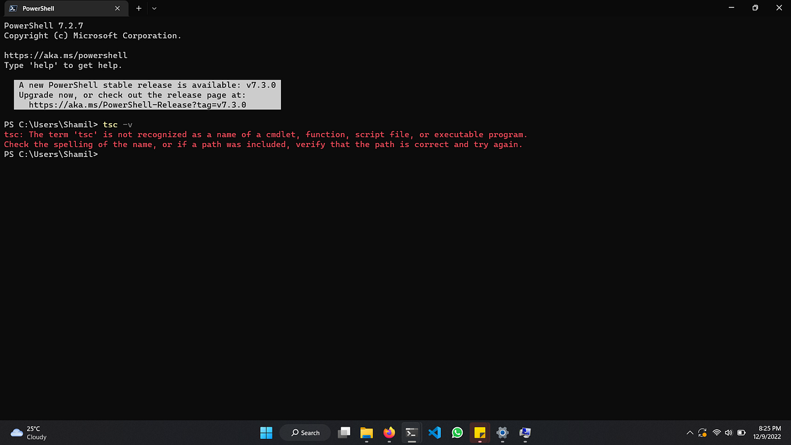This screenshot has width=791, height=445.
Task: Open the Wi-Fi network icon
Action: coord(717,433)
